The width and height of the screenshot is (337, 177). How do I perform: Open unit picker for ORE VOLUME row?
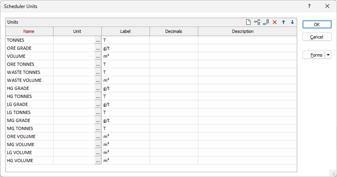pyautogui.click(x=98, y=136)
